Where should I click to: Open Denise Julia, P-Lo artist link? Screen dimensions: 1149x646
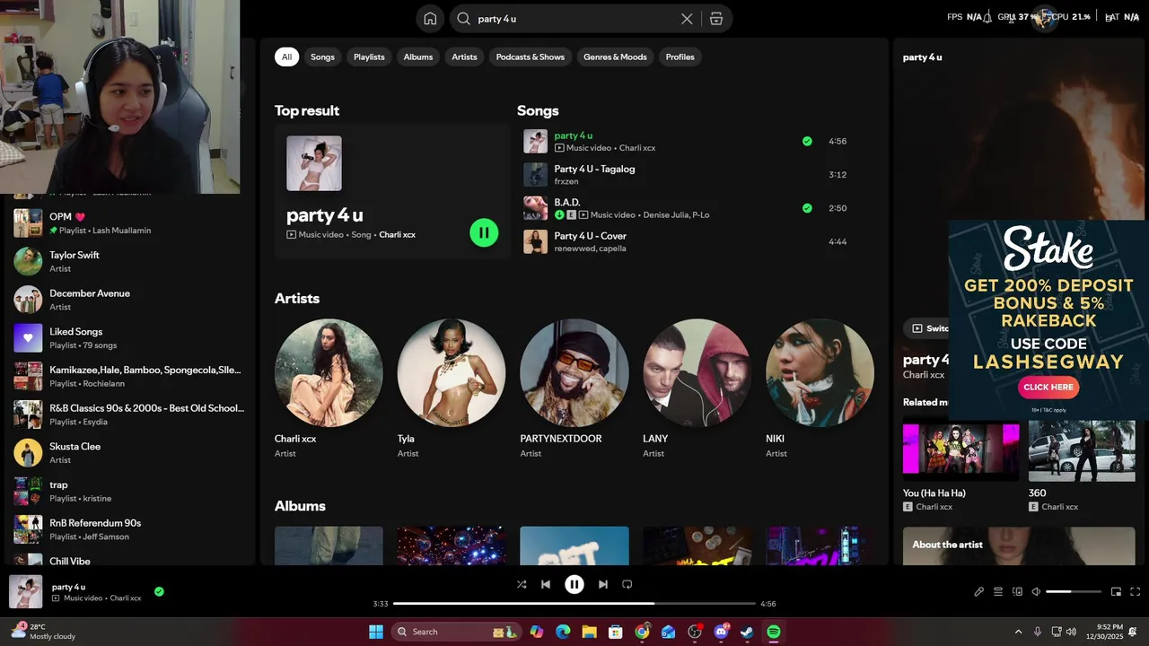676,215
